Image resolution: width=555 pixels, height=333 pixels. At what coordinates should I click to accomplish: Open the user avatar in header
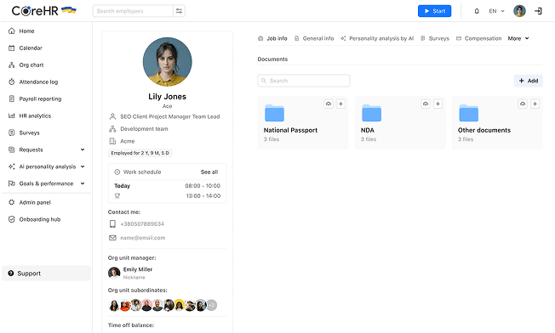[519, 11]
